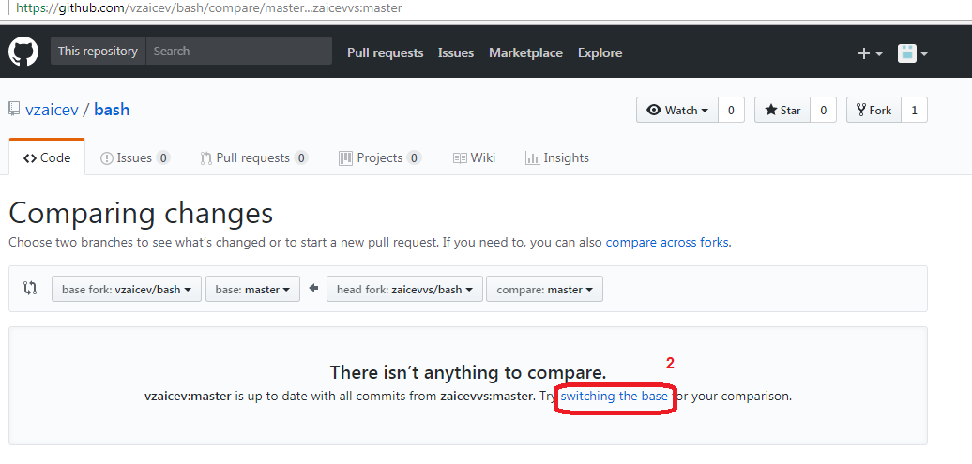Viewport: 972px width, 464px height.
Task: Go to Explore in top navigation
Action: [x=600, y=53]
